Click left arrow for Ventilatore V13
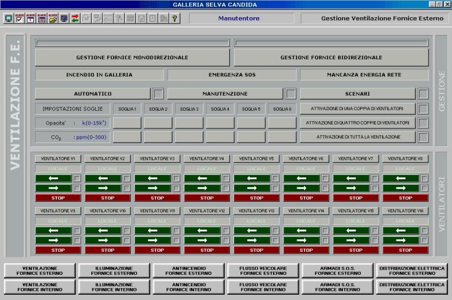The height and width of the screenshot is (300, 452). tap(252, 230)
